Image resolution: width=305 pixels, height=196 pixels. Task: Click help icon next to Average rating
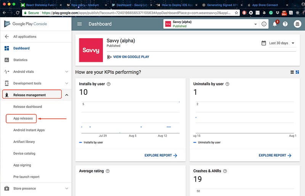click(x=108, y=171)
